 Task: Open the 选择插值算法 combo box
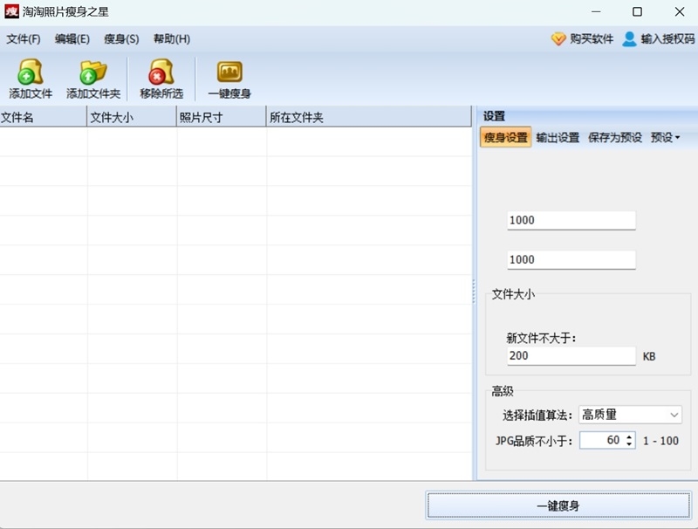pos(630,415)
